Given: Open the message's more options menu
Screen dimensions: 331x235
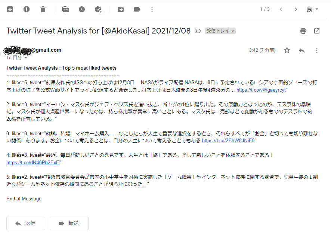Looking at the screenshot, I should (x=317, y=50).
